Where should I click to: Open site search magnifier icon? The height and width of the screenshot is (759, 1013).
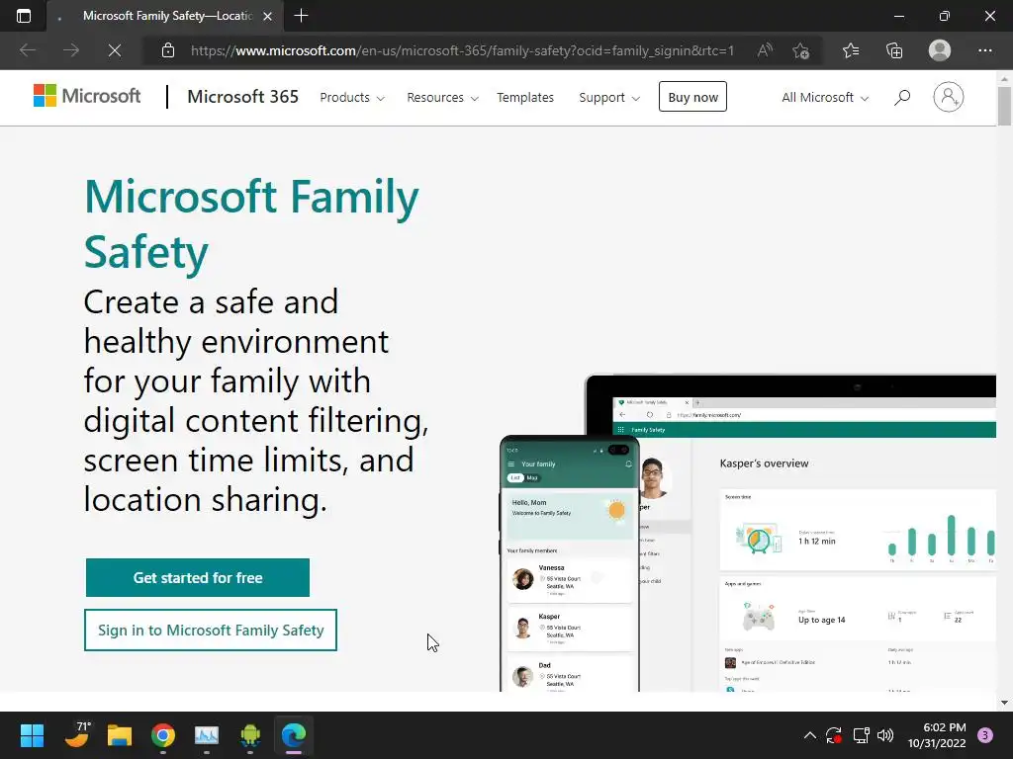902,98
